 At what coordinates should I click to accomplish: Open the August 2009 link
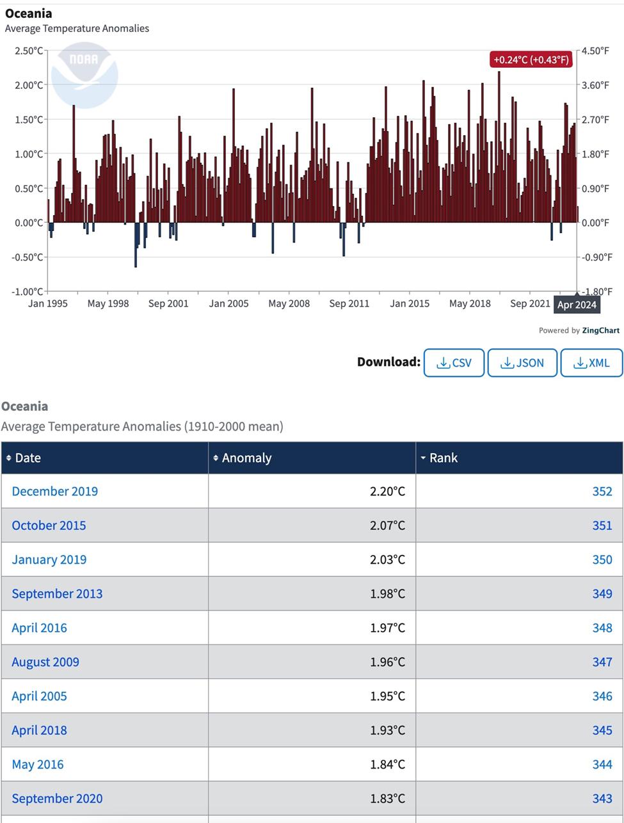tap(45, 662)
